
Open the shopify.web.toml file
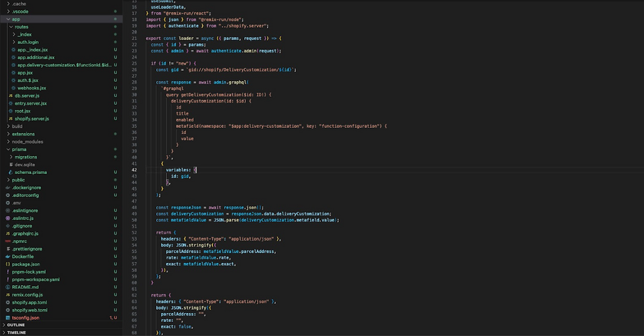(x=61, y=310)
